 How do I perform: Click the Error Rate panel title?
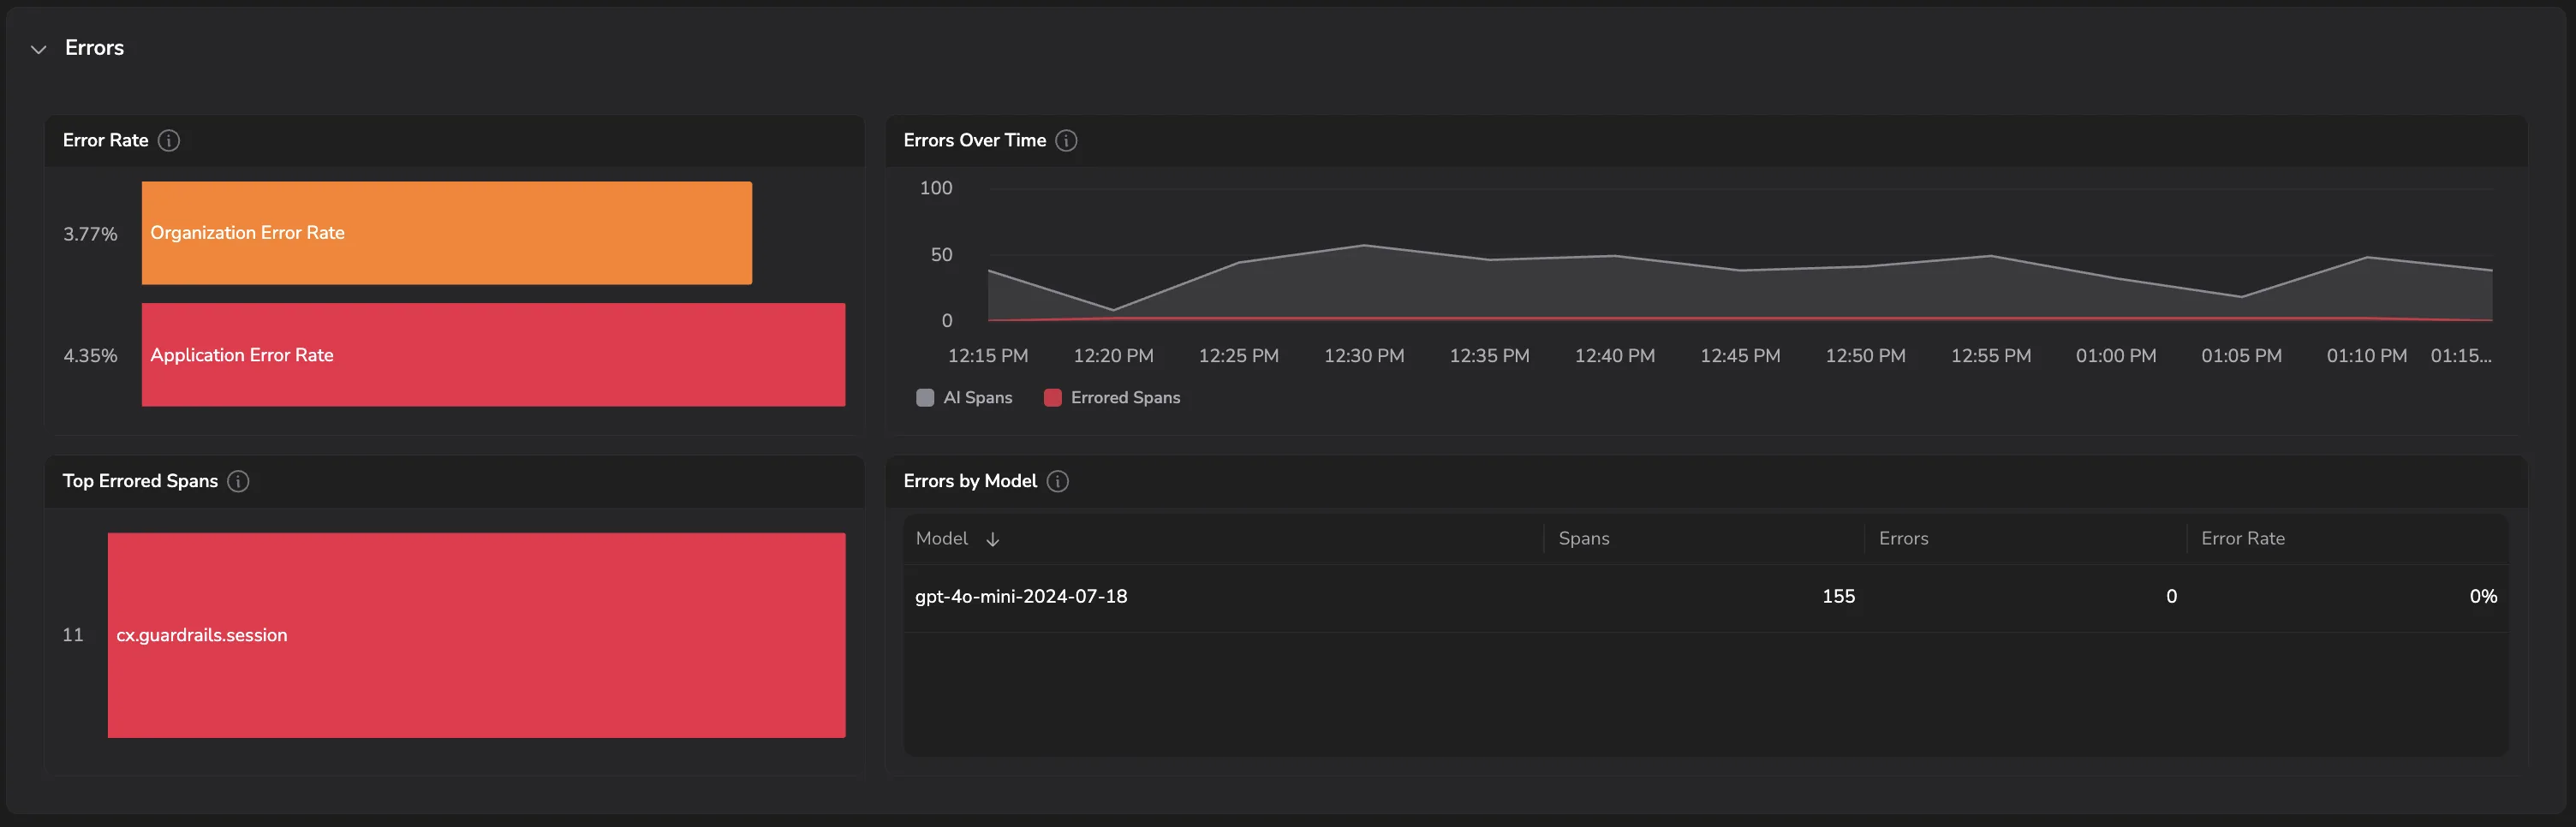tap(105, 141)
